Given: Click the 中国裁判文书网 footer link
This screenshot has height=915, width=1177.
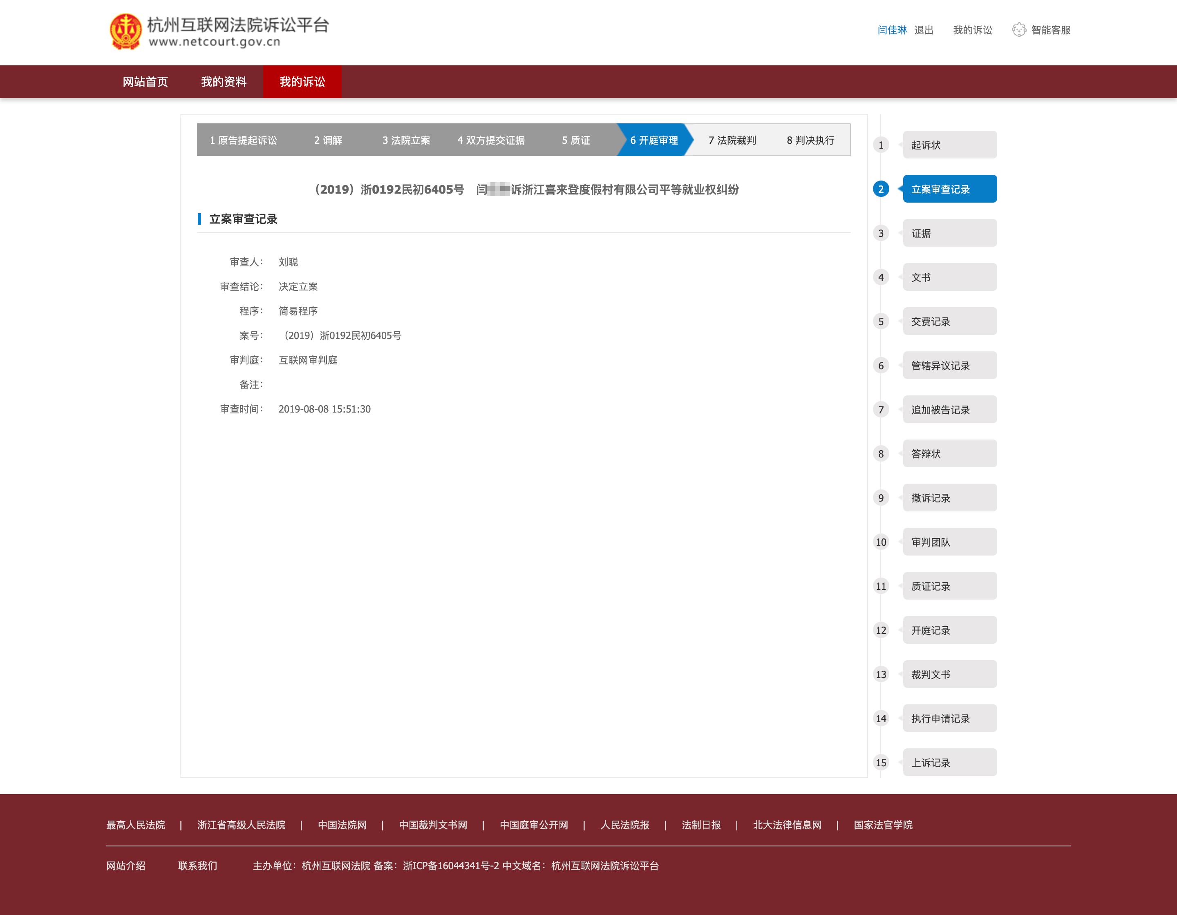Looking at the screenshot, I should click(433, 825).
